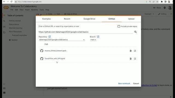The width and height of the screenshot is (175, 98).
Task: Expand the Branch main dropdown
Action: click(93, 40)
